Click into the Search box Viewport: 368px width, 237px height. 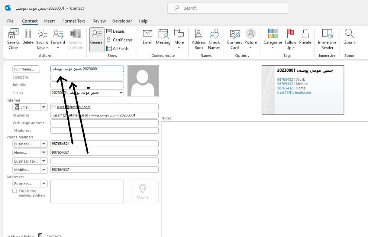click(228, 8)
